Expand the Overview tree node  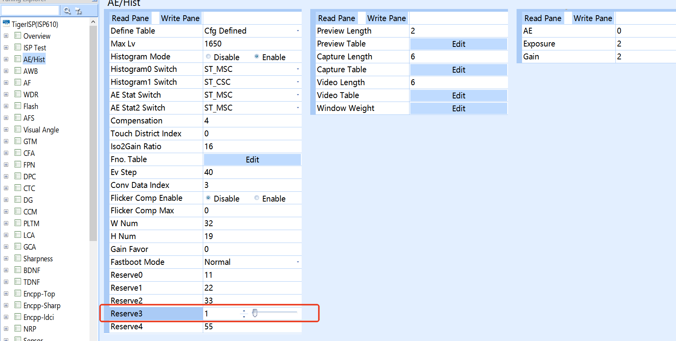point(6,36)
